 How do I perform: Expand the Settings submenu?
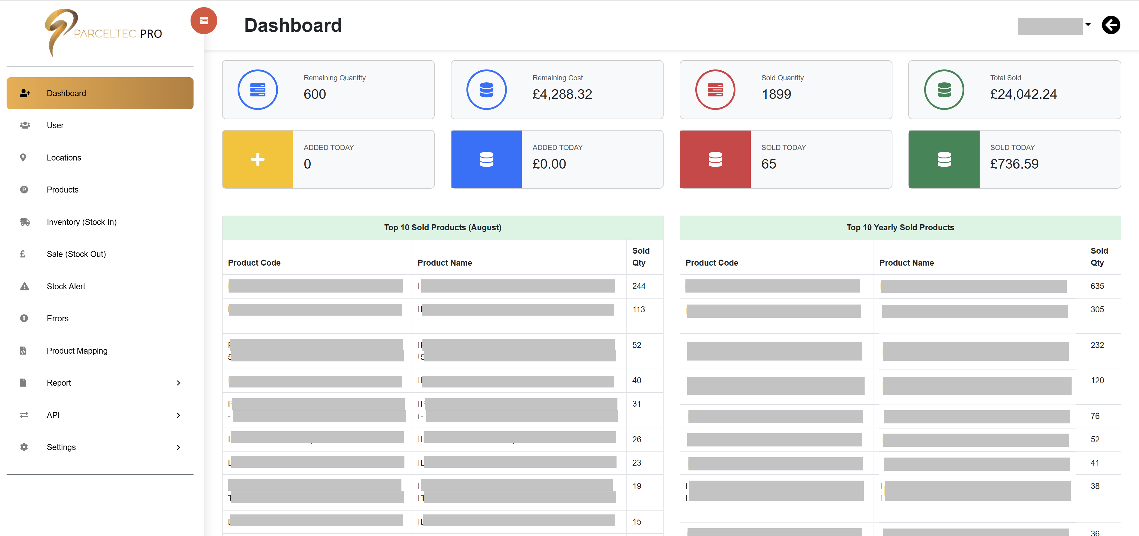tap(179, 447)
